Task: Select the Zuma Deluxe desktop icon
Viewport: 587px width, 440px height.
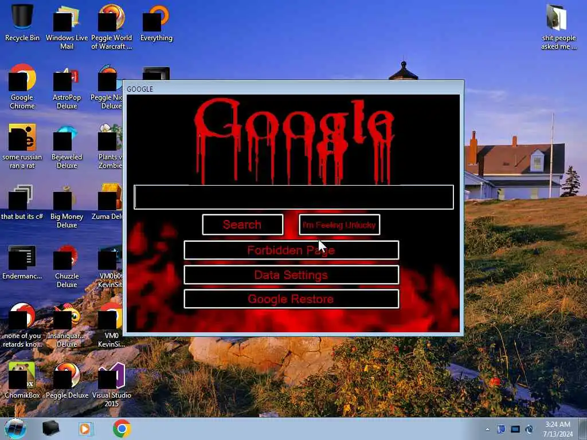Action: (x=107, y=202)
